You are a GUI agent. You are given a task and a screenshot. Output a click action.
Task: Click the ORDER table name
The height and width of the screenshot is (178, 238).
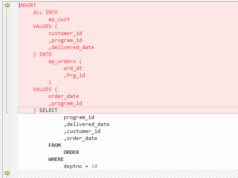tap(71, 152)
